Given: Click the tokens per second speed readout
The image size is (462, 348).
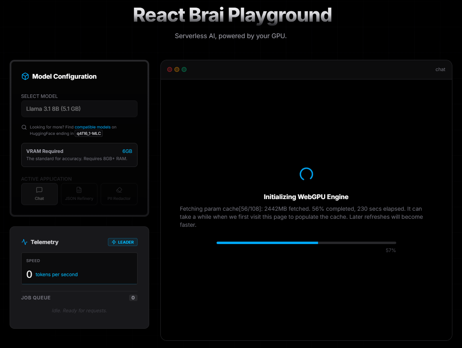Looking at the screenshot, I should [x=56, y=275].
